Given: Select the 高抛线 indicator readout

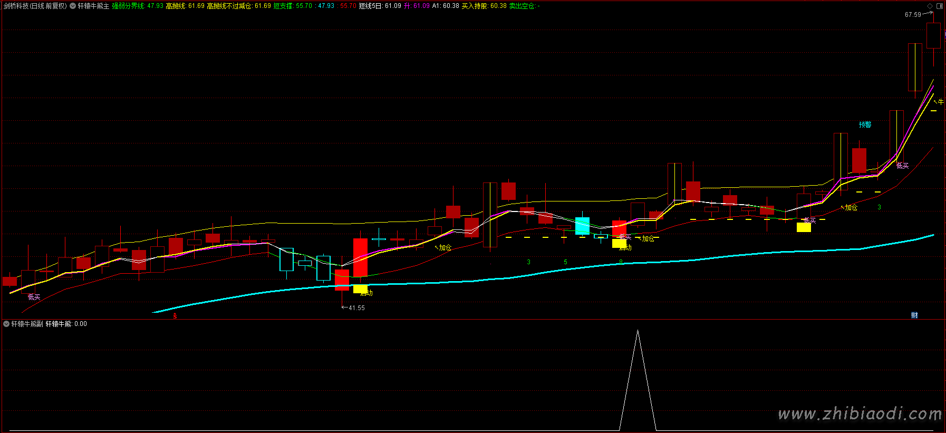Looking at the screenshot, I should [x=185, y=6].
